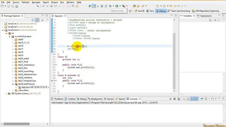Toggle Show Console on standard output
This screenshot has width=226, height=127.
tap(192, 99)
